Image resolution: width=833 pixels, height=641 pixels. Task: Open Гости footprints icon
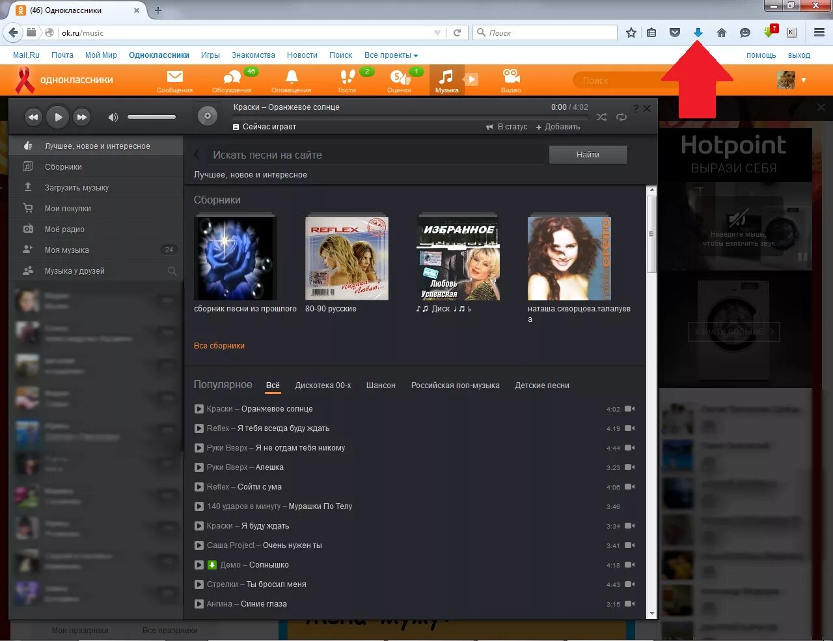click(x=348, y=81)
